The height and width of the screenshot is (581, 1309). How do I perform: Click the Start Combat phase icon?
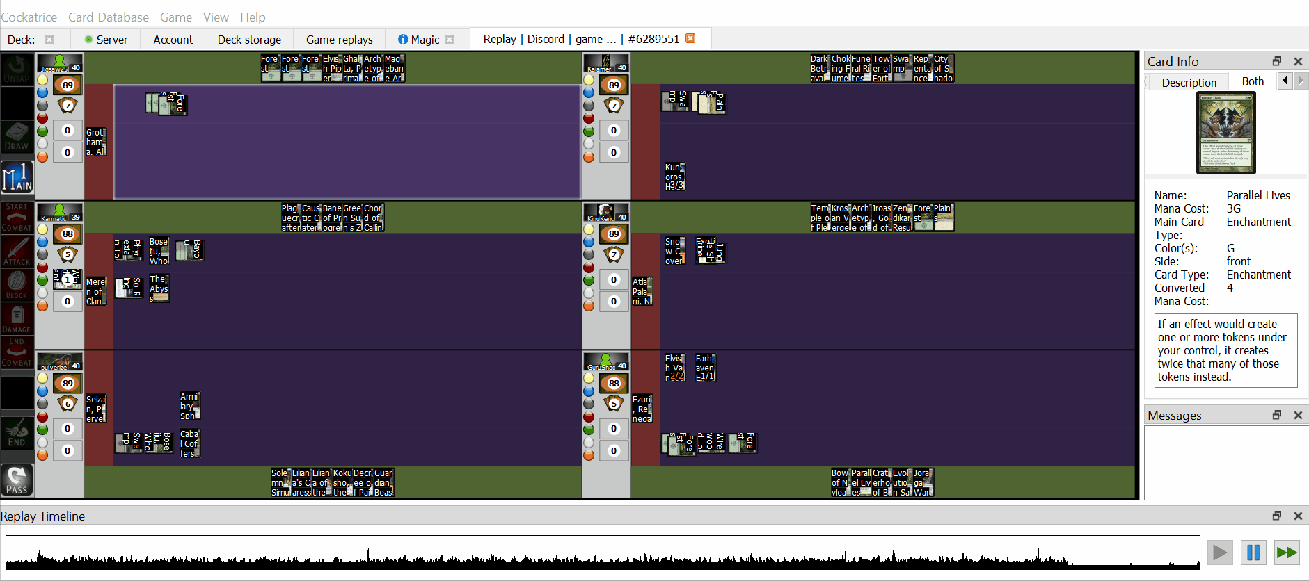pos(17,217)
